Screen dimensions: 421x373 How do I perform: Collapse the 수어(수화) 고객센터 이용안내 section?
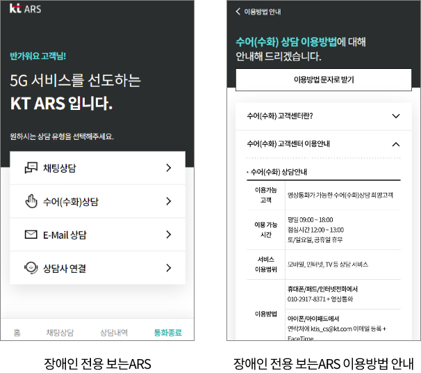[x=396, y=145]
